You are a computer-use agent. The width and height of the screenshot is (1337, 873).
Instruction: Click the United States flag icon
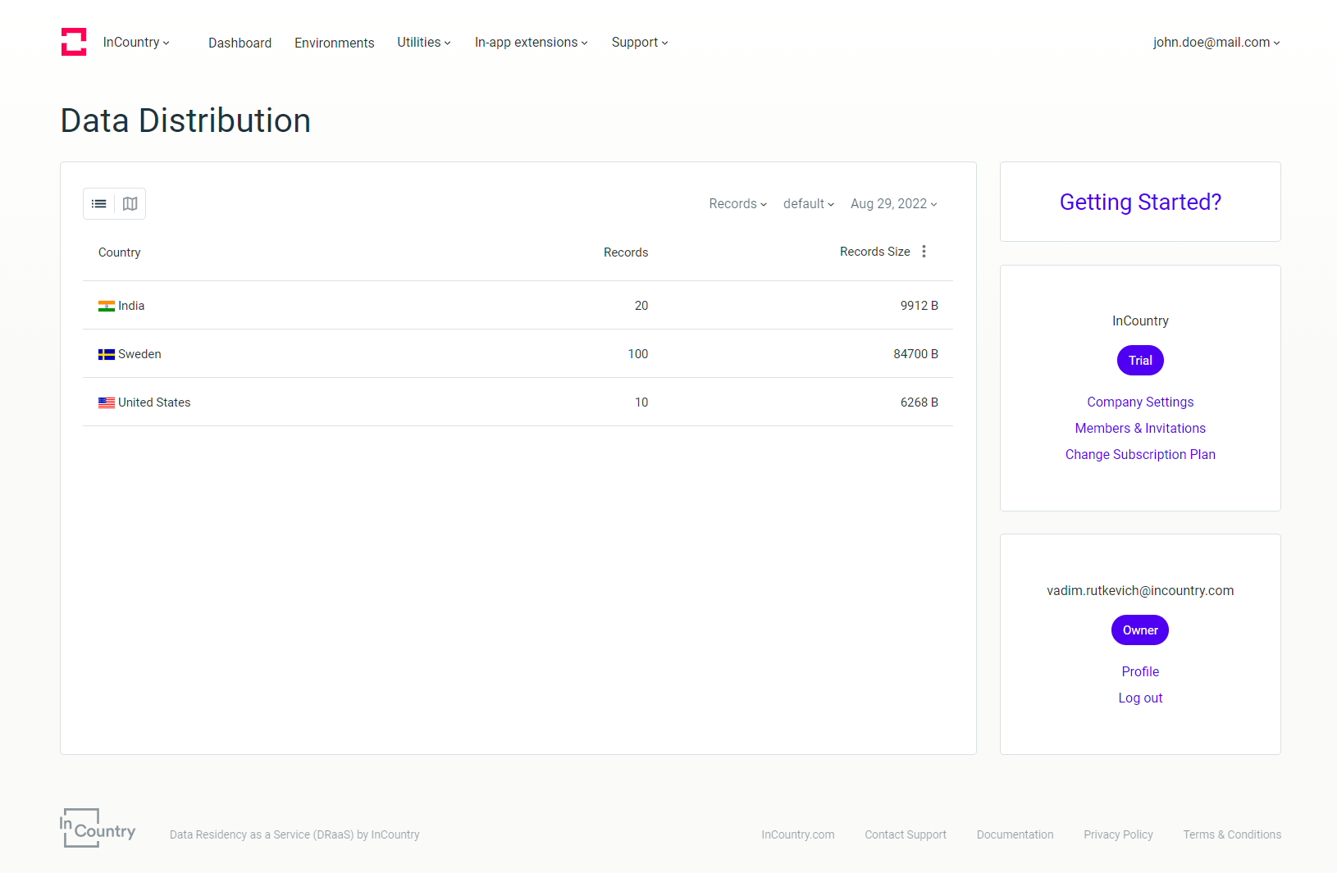[107, 403]
